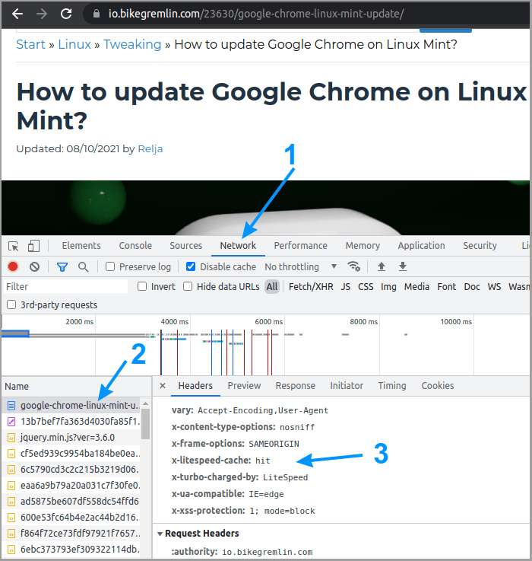Clear the network log icon

pyautogui.click(x=35, y=266)
